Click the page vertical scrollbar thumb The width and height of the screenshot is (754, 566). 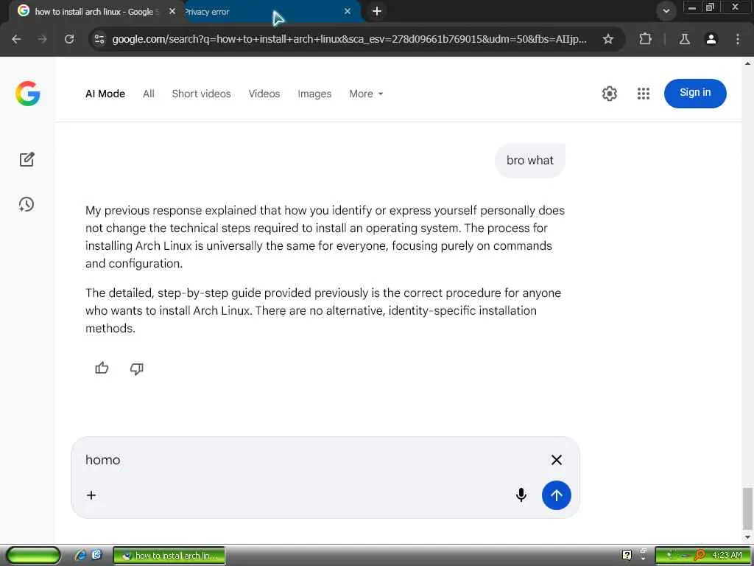pos(747,508)
